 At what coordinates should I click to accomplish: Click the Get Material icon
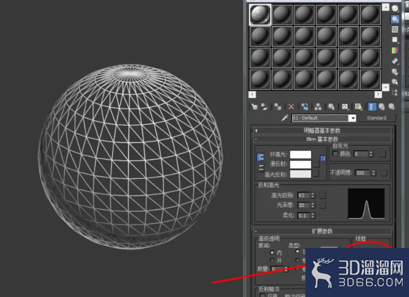click(x=254, y=106)
